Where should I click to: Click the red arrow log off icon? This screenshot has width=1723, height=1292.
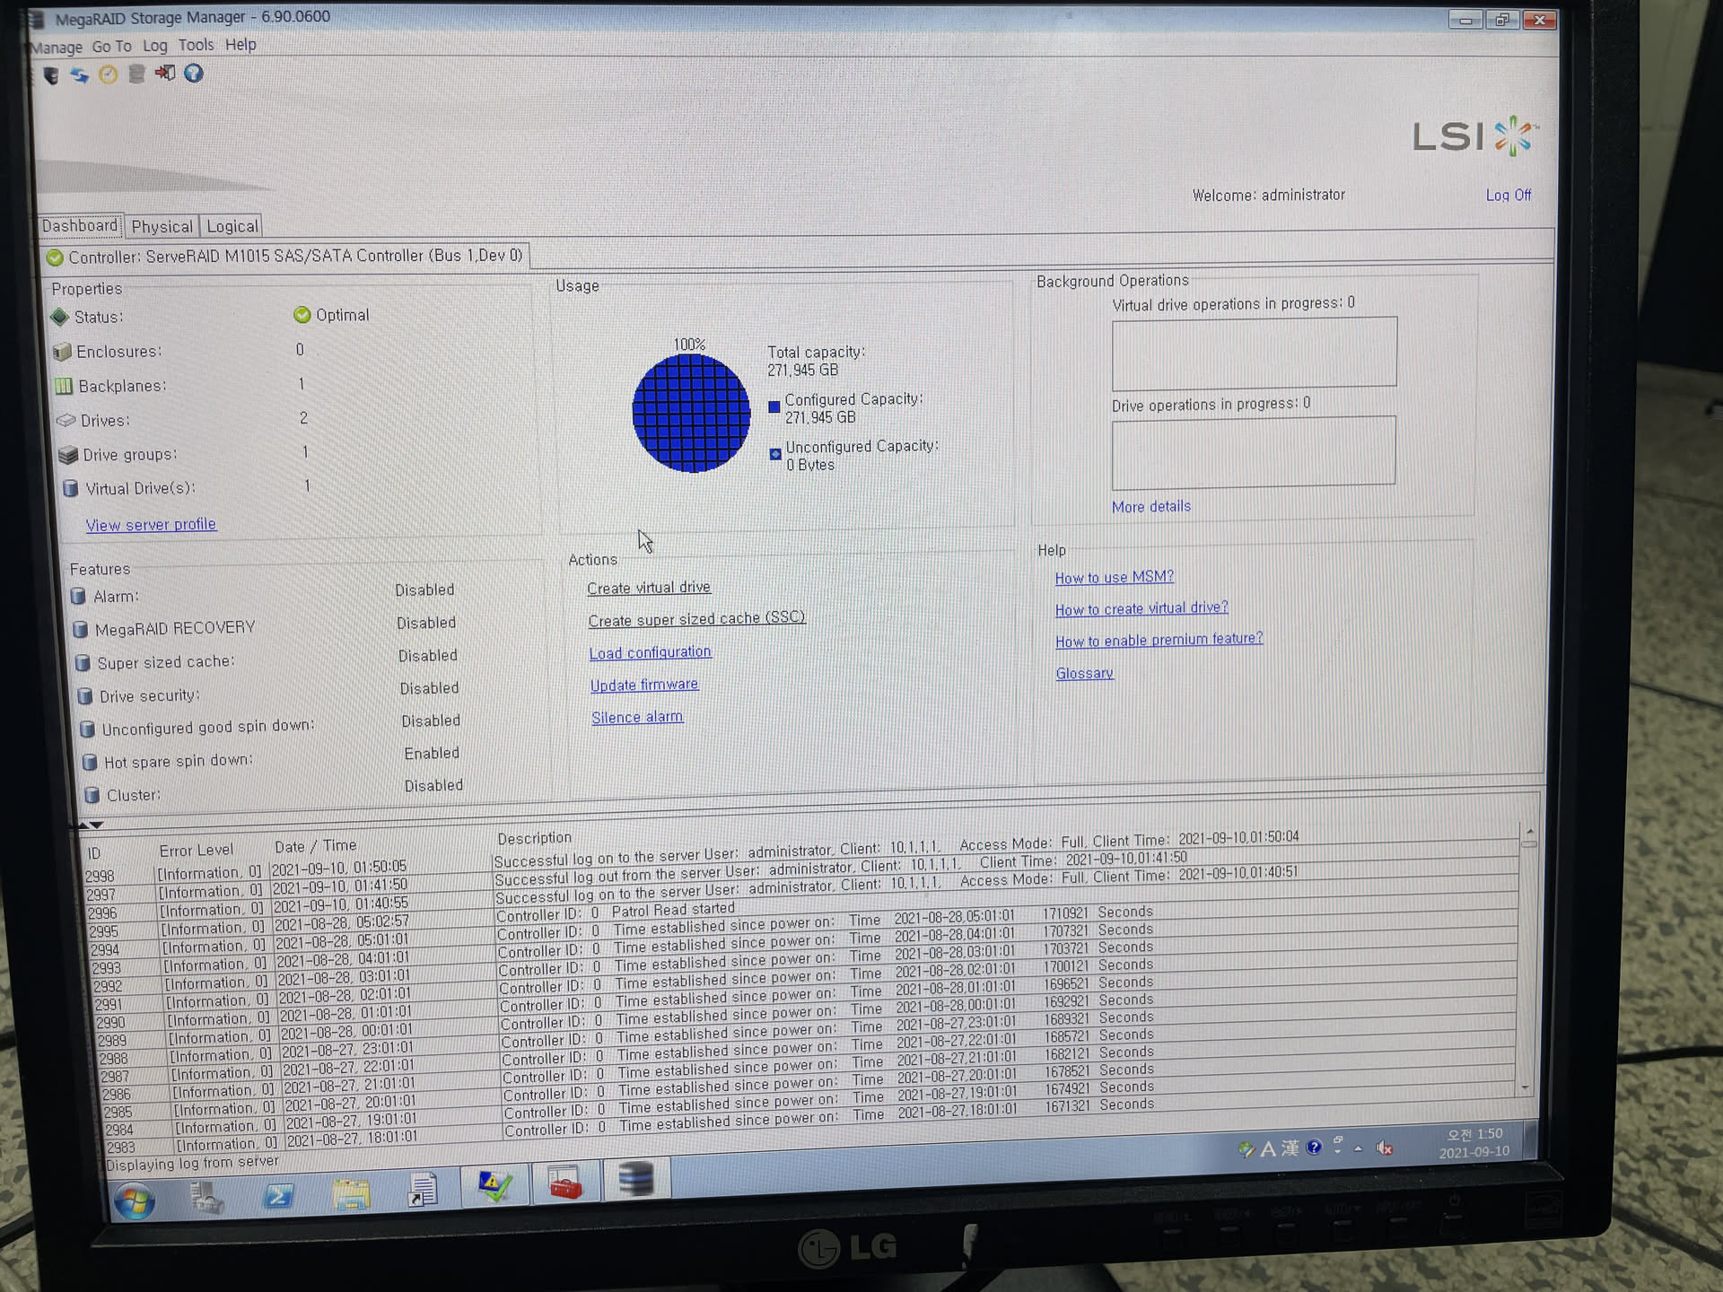165,73
